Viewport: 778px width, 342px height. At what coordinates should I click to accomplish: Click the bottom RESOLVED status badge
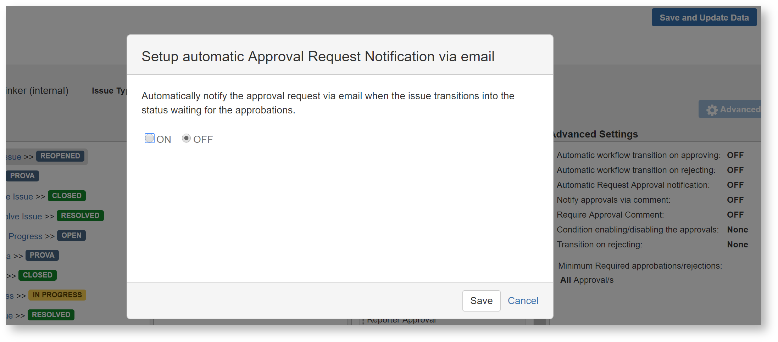pos(51,315)
